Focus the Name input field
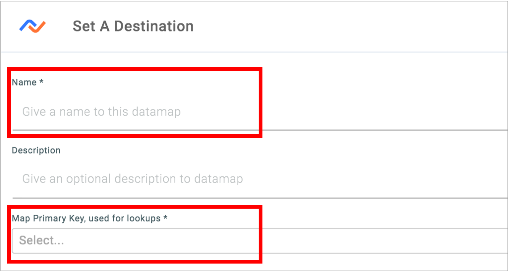 pyautogui.click(x=260, y=112)
